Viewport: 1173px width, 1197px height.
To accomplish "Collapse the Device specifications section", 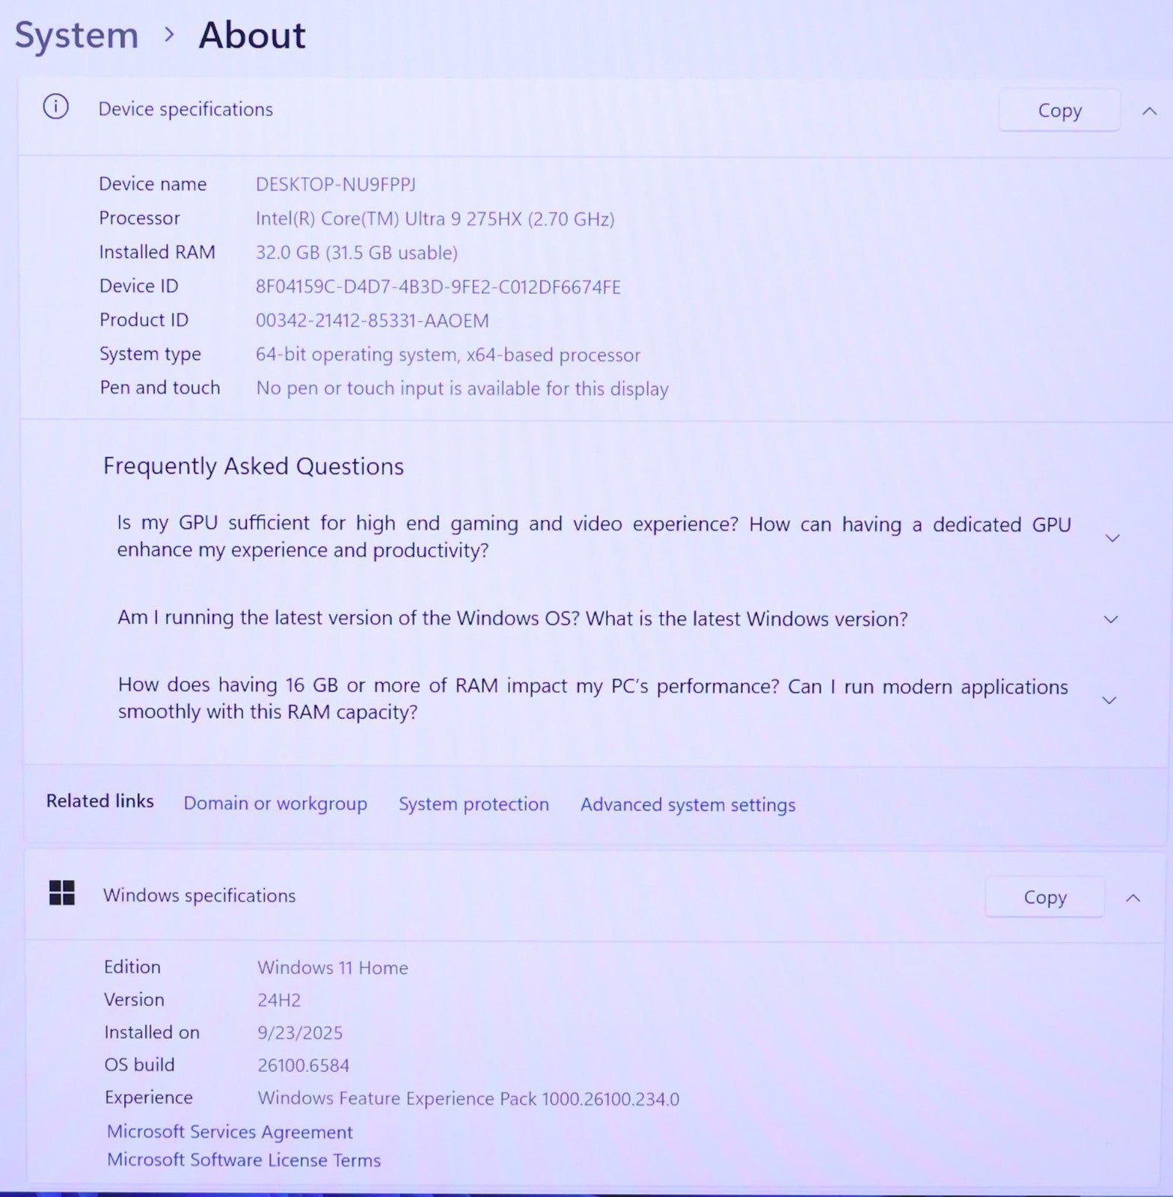I will pos(1149,111).
